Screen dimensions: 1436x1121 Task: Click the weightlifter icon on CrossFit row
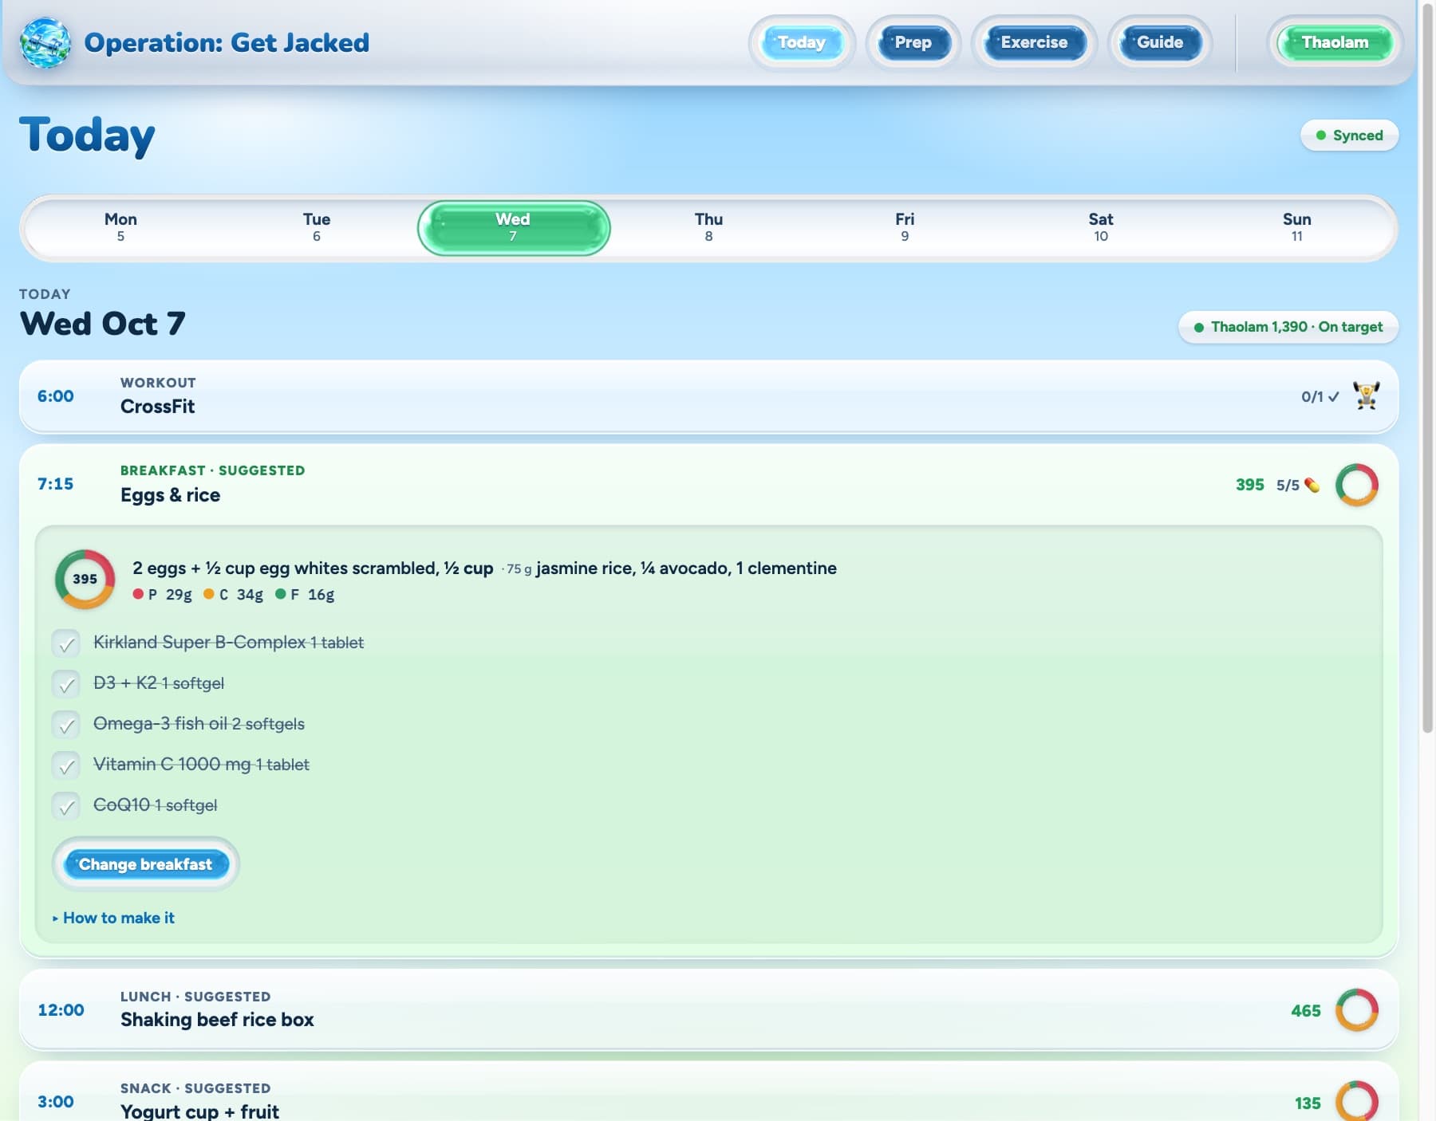tap(1366, 395)
